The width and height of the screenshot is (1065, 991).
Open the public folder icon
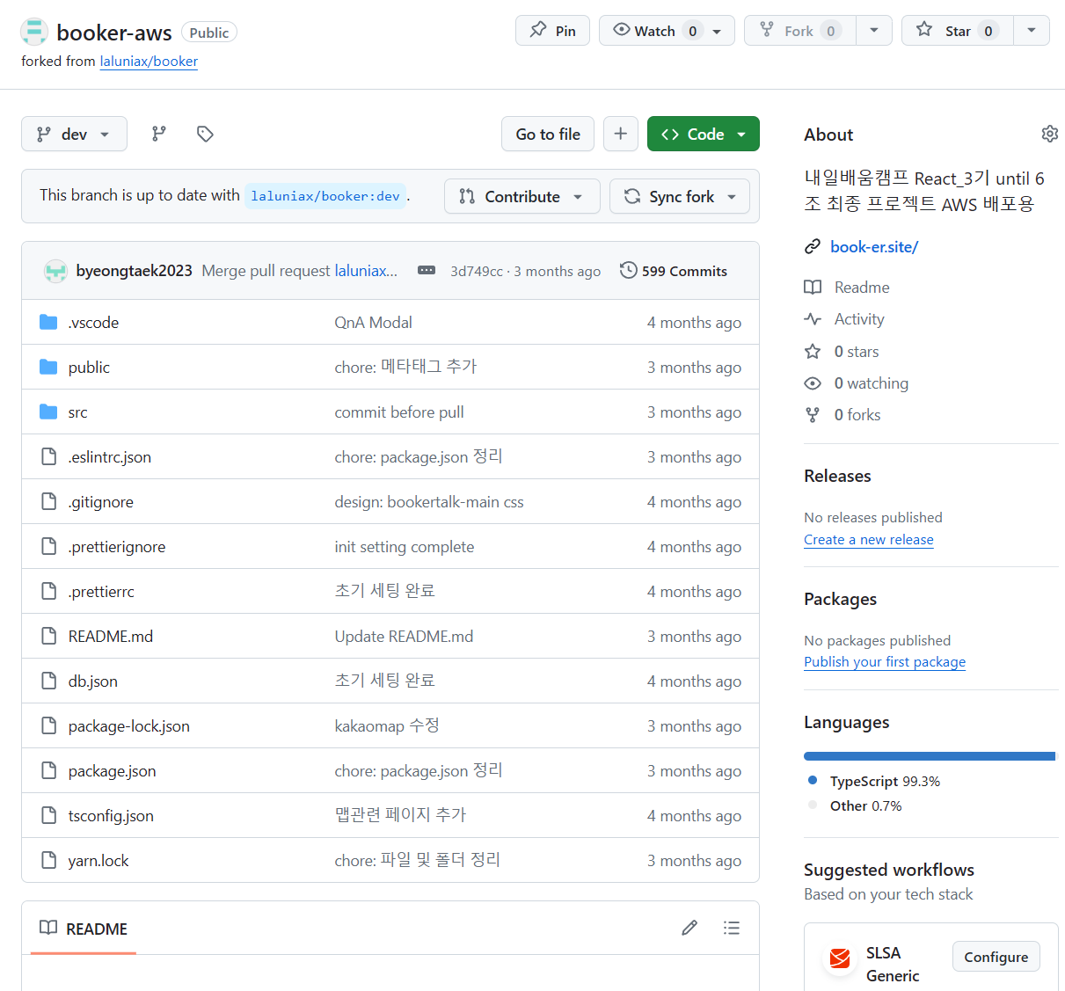(48, 367)
